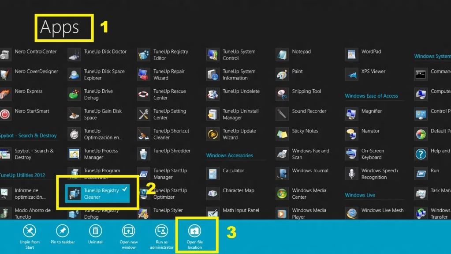Deselect the checked TuneUp Registry Cleaner tile
Screen dimensions: 451x254
tap(97, 194)
